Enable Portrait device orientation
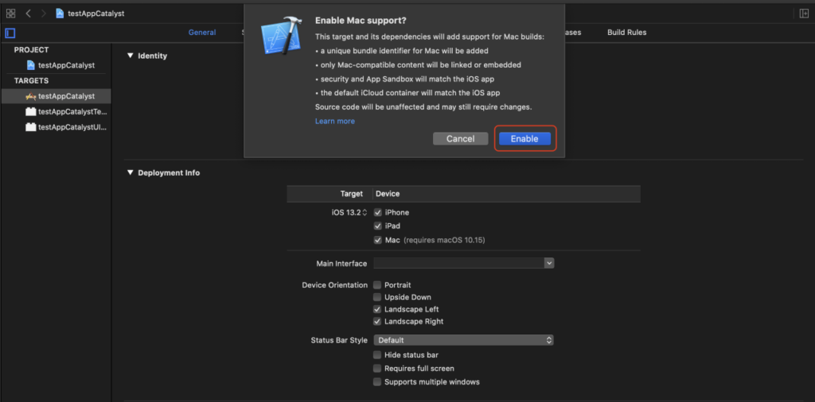 pos(378,285)
